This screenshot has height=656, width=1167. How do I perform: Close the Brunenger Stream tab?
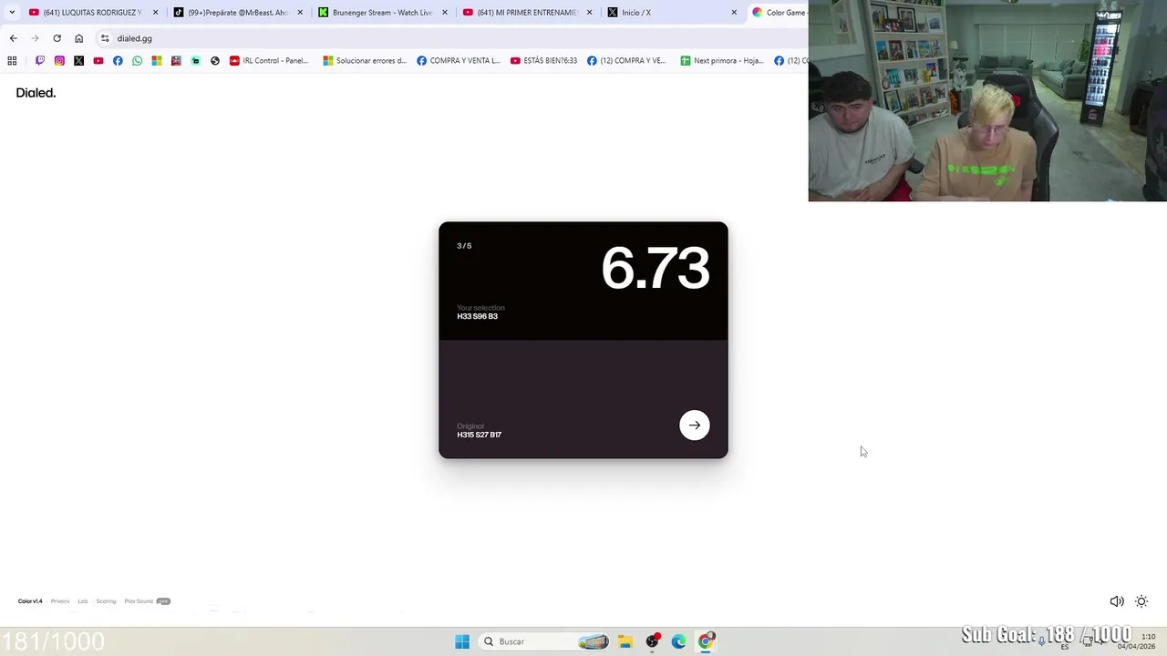445,13
